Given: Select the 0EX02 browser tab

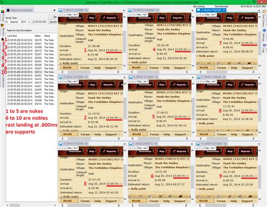Looking at the screenshot, I should [x=143, y=143].
